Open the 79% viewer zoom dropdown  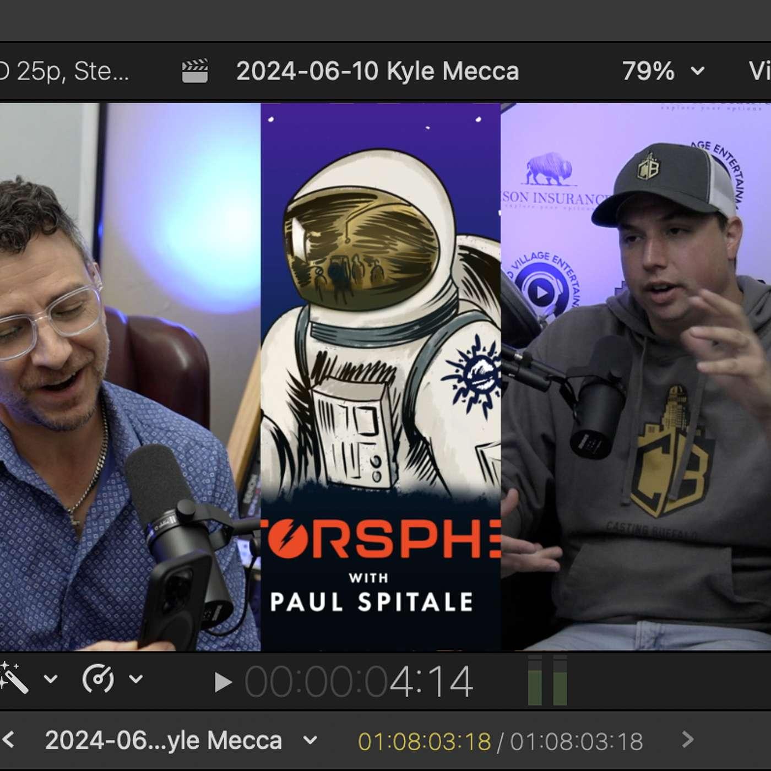(663, 71)
